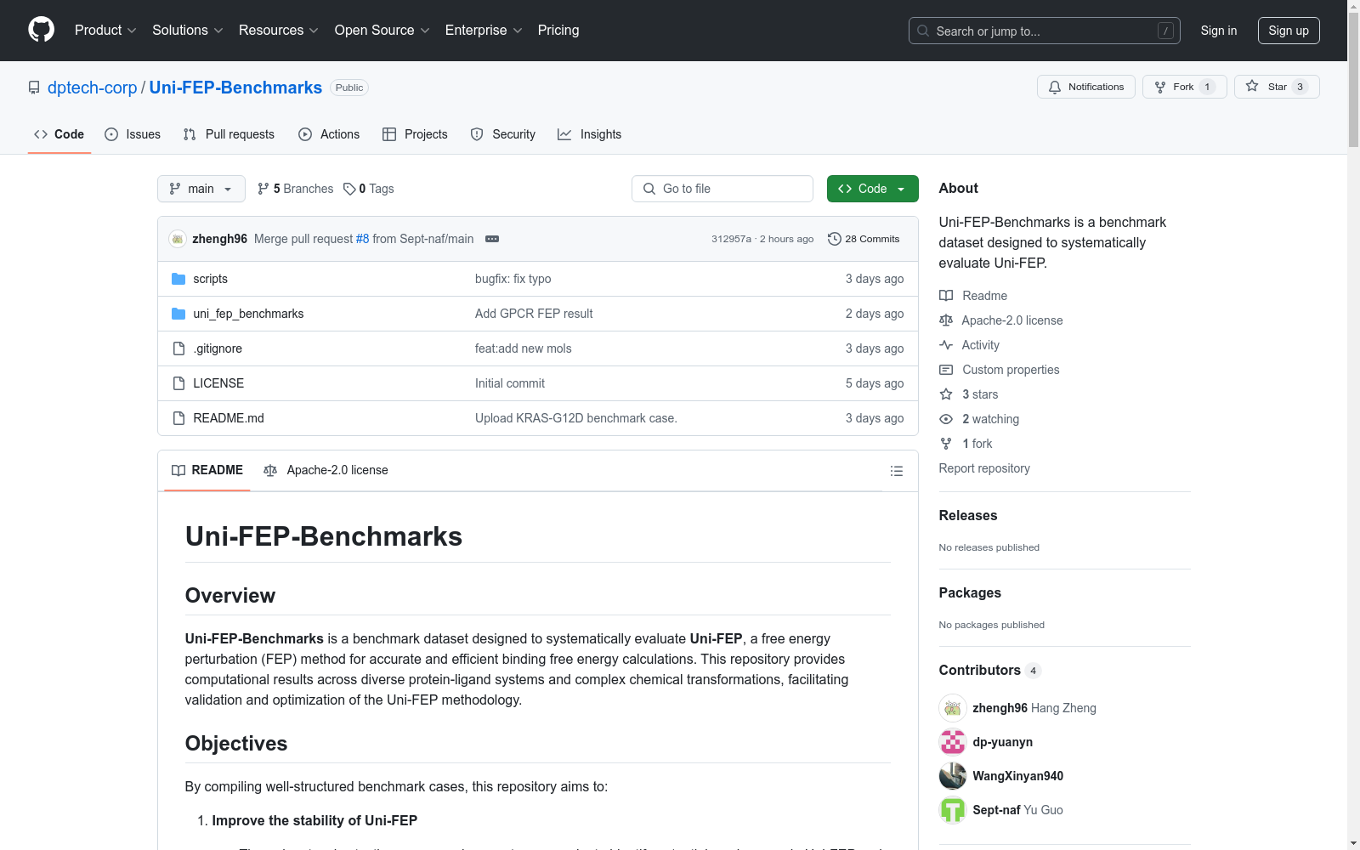Focus the Go to file field

point(722,189)
